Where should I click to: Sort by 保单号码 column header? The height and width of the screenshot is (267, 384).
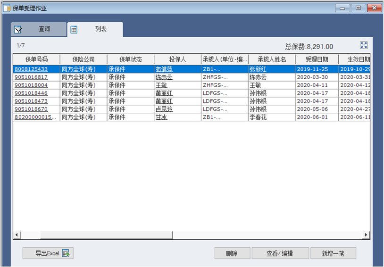point(36,59)
